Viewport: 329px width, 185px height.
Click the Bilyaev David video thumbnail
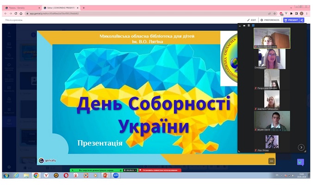[x=272, y=121]
